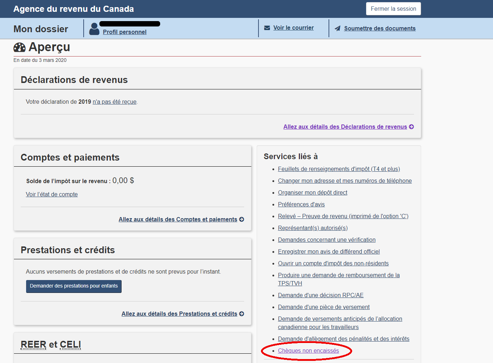493x363 pixels.
Task: Click arrow icon after Prestations et crédits link
Action: point(242,314)
